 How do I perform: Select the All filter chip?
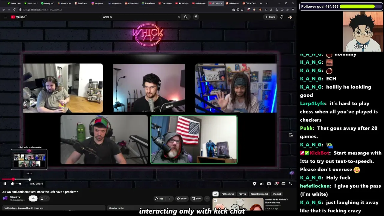point(215,194)
